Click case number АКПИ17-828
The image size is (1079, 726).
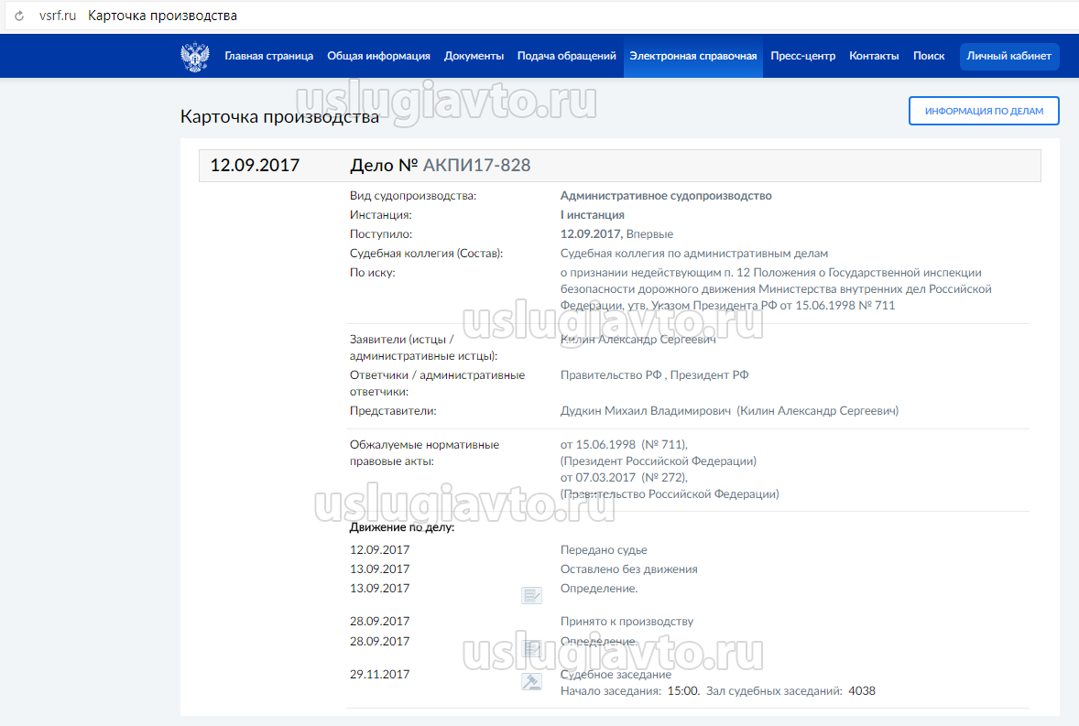click(x=476, y=166)
